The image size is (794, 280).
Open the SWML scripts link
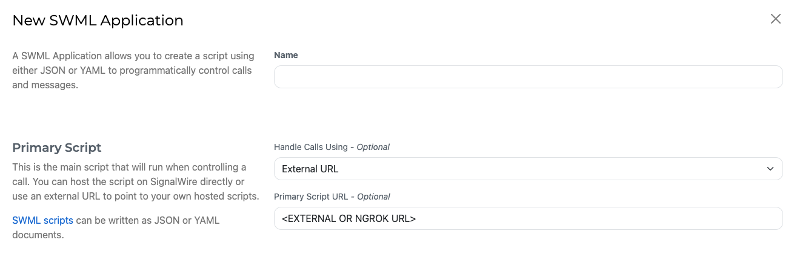point(42,221)
